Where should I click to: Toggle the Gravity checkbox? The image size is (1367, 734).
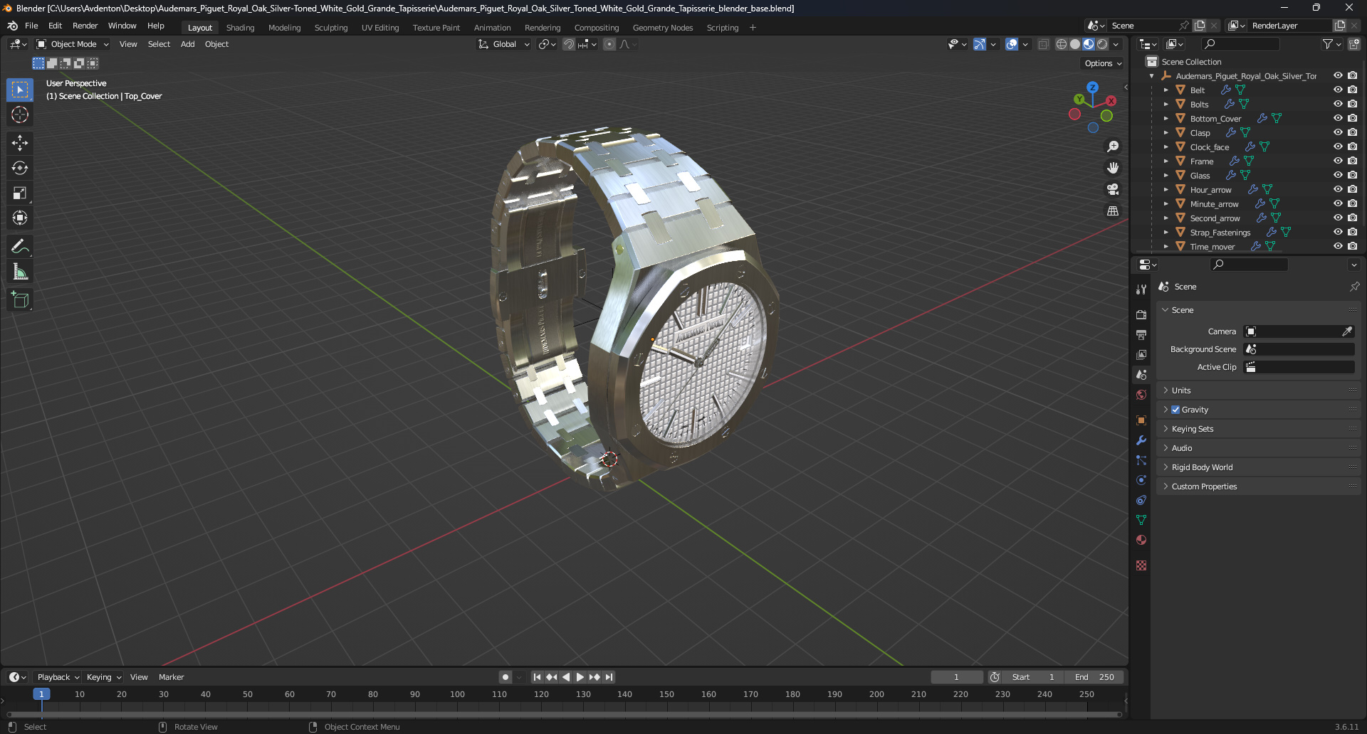(x=1175, y=410)
